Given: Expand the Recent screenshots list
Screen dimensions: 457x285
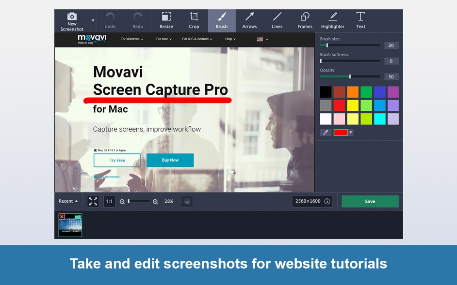Looking at the screenshot, I should coord(68,201).
